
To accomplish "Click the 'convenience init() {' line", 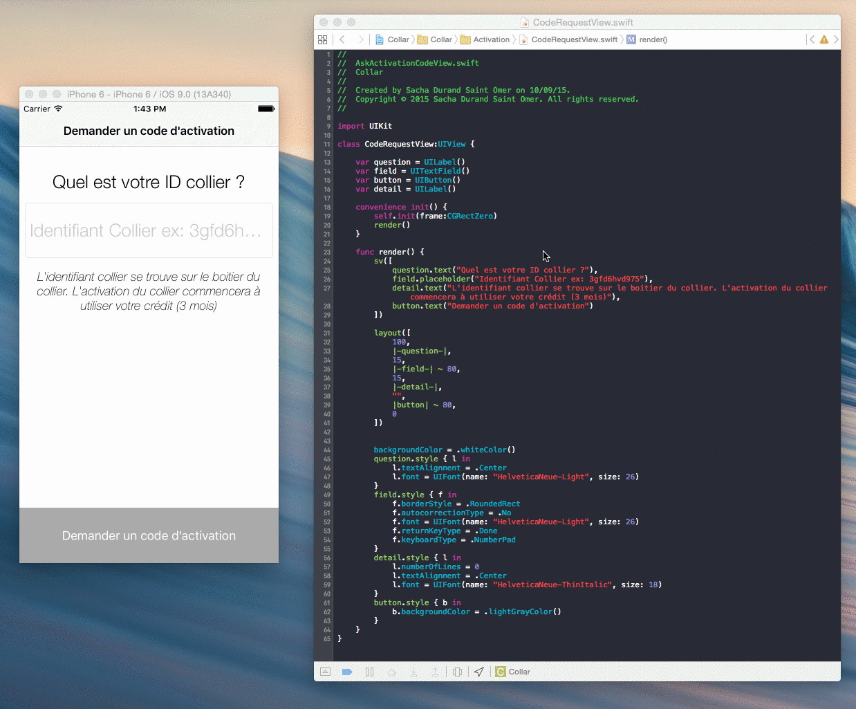I will coord(401,207).
